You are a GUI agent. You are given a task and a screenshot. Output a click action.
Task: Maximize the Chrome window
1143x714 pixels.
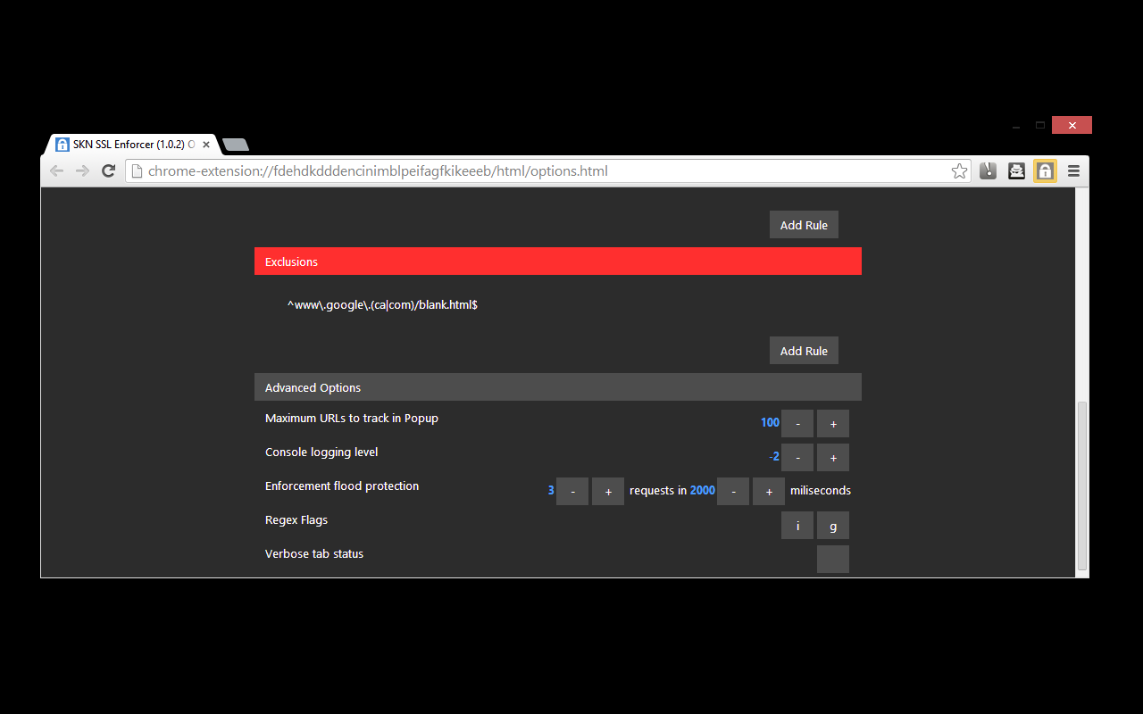1040,125
